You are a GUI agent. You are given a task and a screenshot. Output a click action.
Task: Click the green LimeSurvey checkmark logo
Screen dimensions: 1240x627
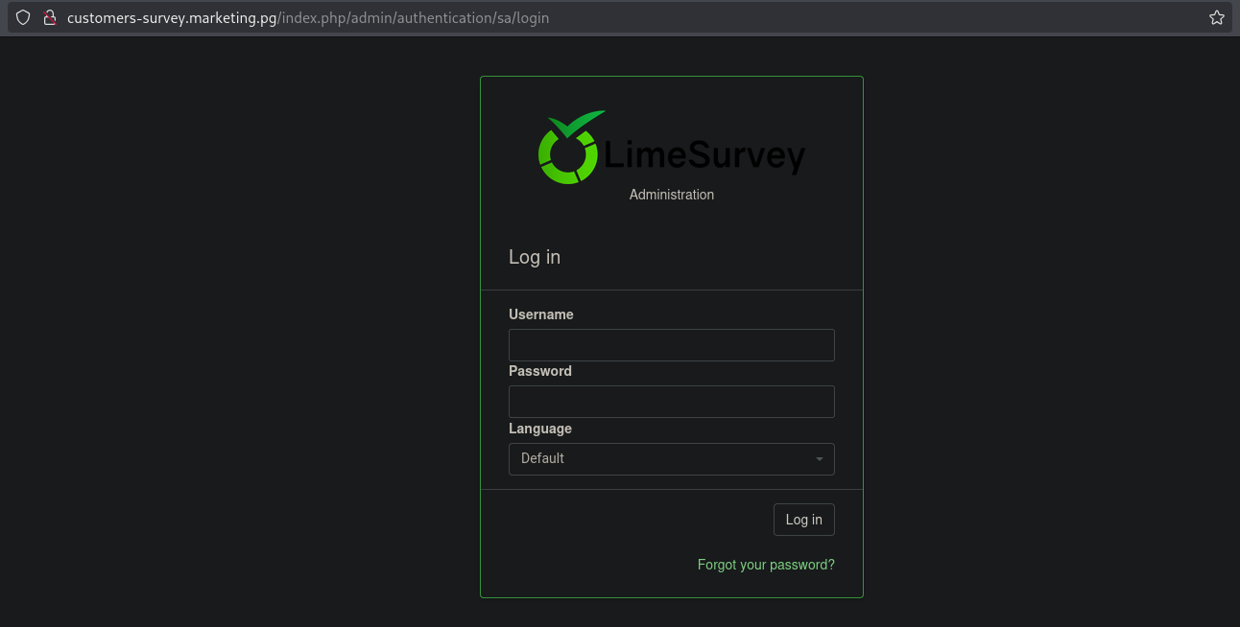pos(570,148)
